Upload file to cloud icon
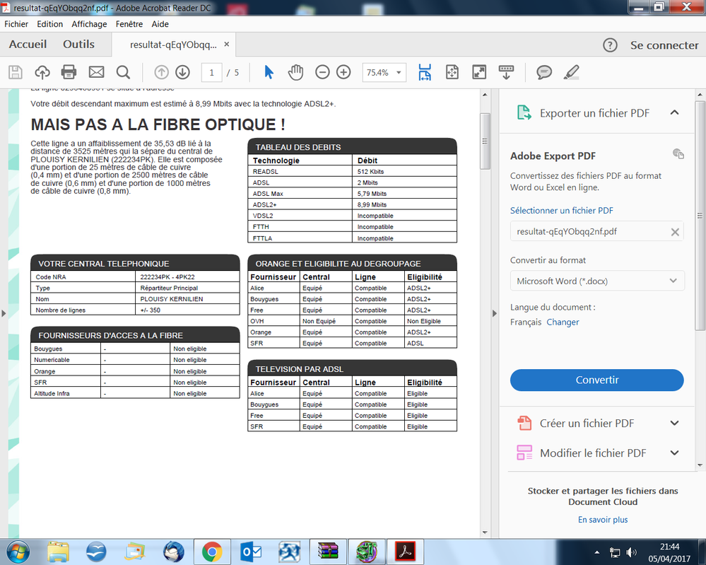706x565 pixels. coord(42,72)
